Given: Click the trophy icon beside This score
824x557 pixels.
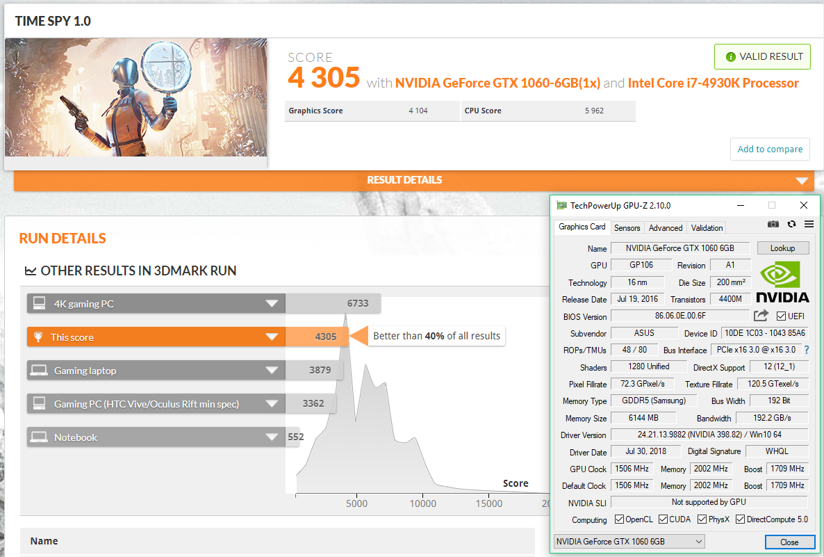Looking at the screenshot, I should click(x=38, y=337).
